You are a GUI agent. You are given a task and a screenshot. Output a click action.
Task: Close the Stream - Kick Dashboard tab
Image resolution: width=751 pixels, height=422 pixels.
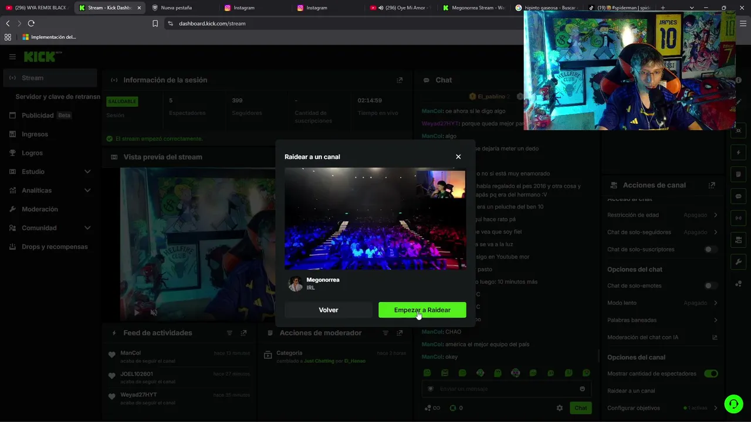(x=139, y=8)
